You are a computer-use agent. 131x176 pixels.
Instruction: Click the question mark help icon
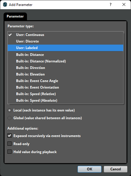(111, 4)
